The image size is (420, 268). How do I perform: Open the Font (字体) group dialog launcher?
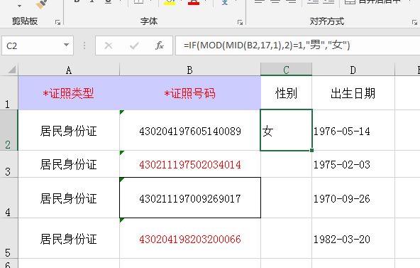240,23
